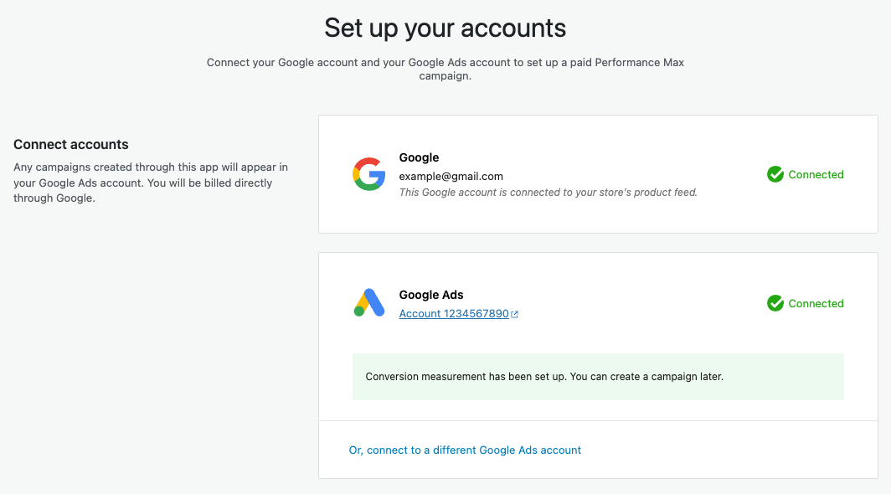Click the Google Ads logo icon
Image resolution: width=891 pixels, height=494 pixels.
pos(368,303)
